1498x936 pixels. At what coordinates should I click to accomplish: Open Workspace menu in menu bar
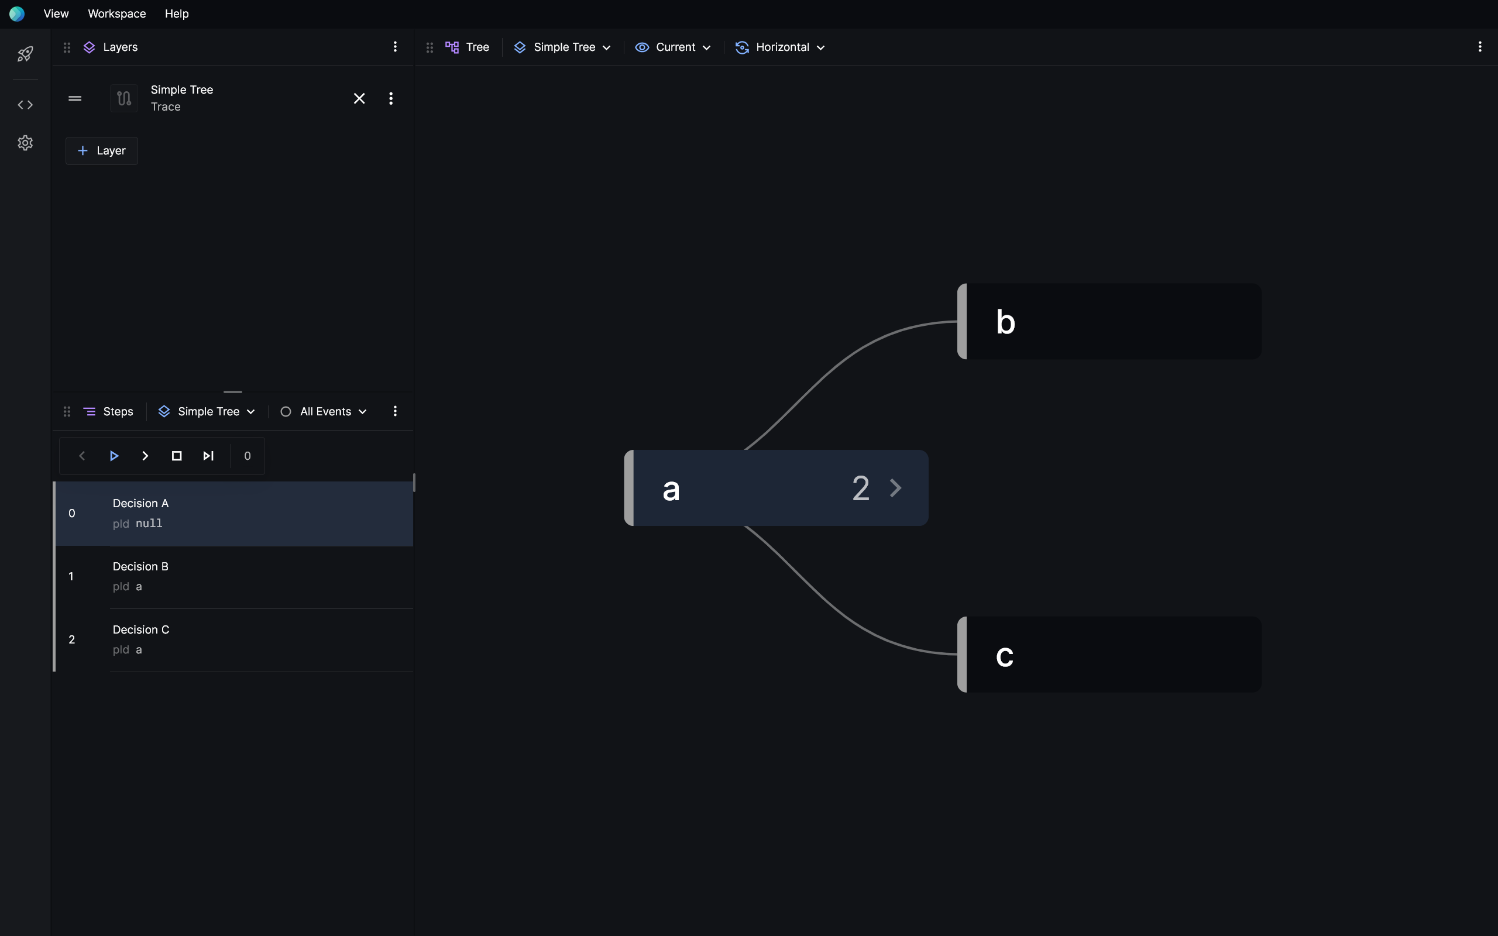[116, 14]
